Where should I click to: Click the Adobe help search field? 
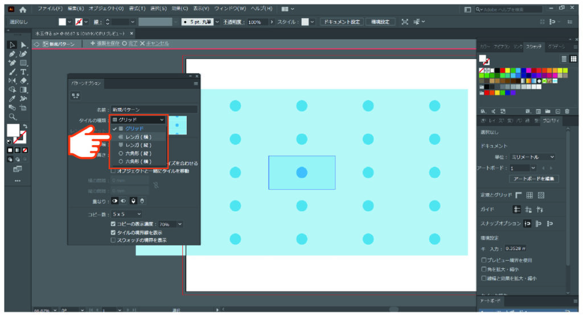pos(508,9)
